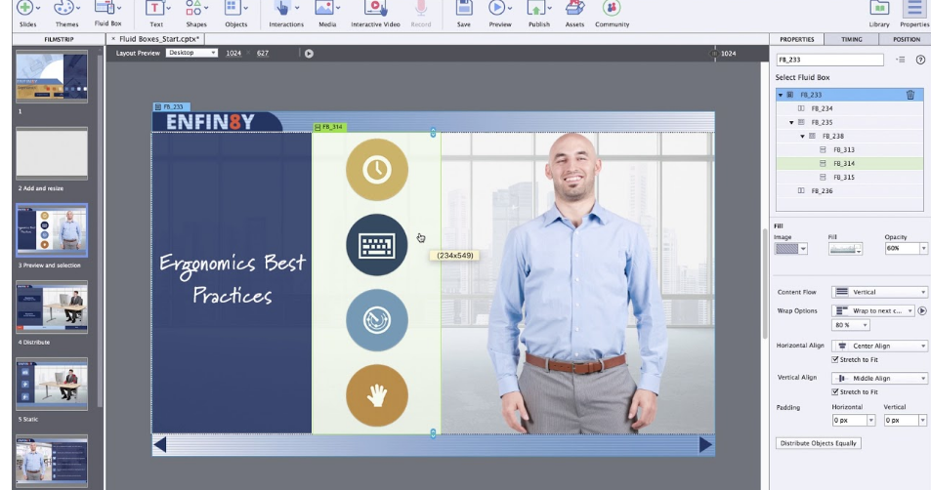Collapse the FB_233 tree node
931x490 pixels.
coord(781,95)
